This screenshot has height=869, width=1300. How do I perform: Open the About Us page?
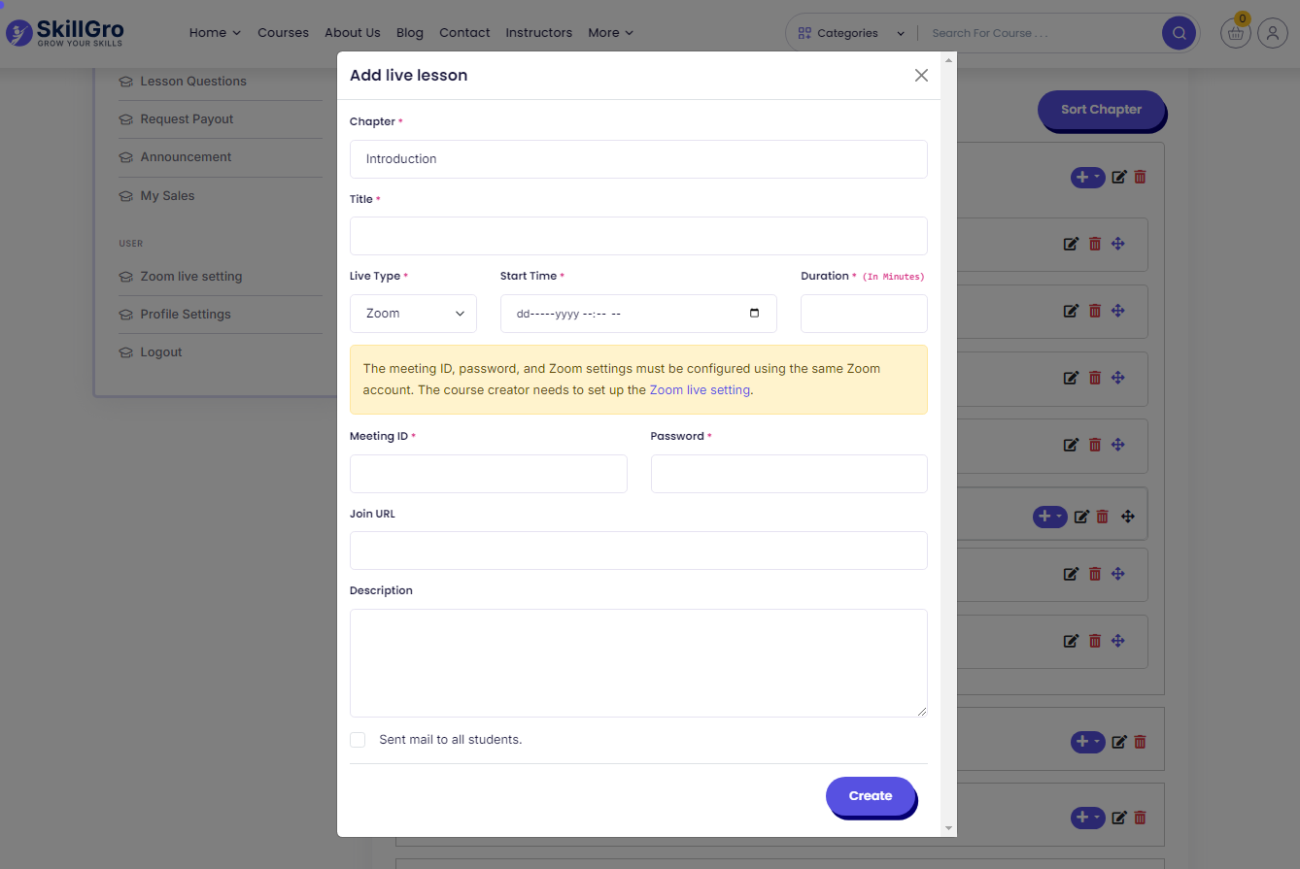click(x=353, y=33)
